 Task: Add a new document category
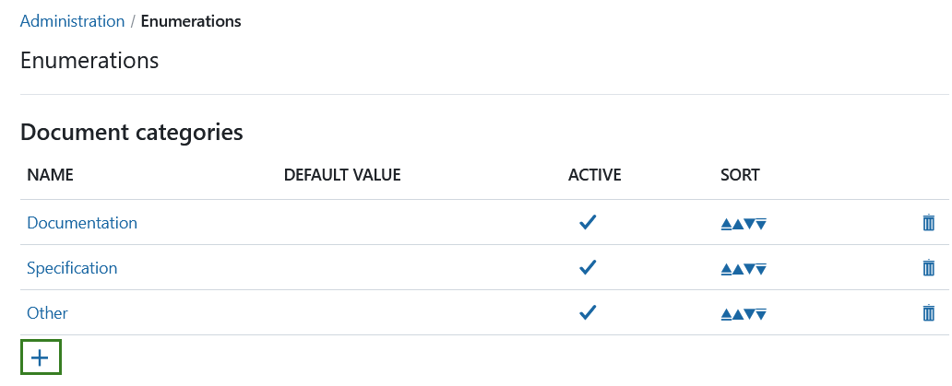pyautogui.click(x=40, y=357)
